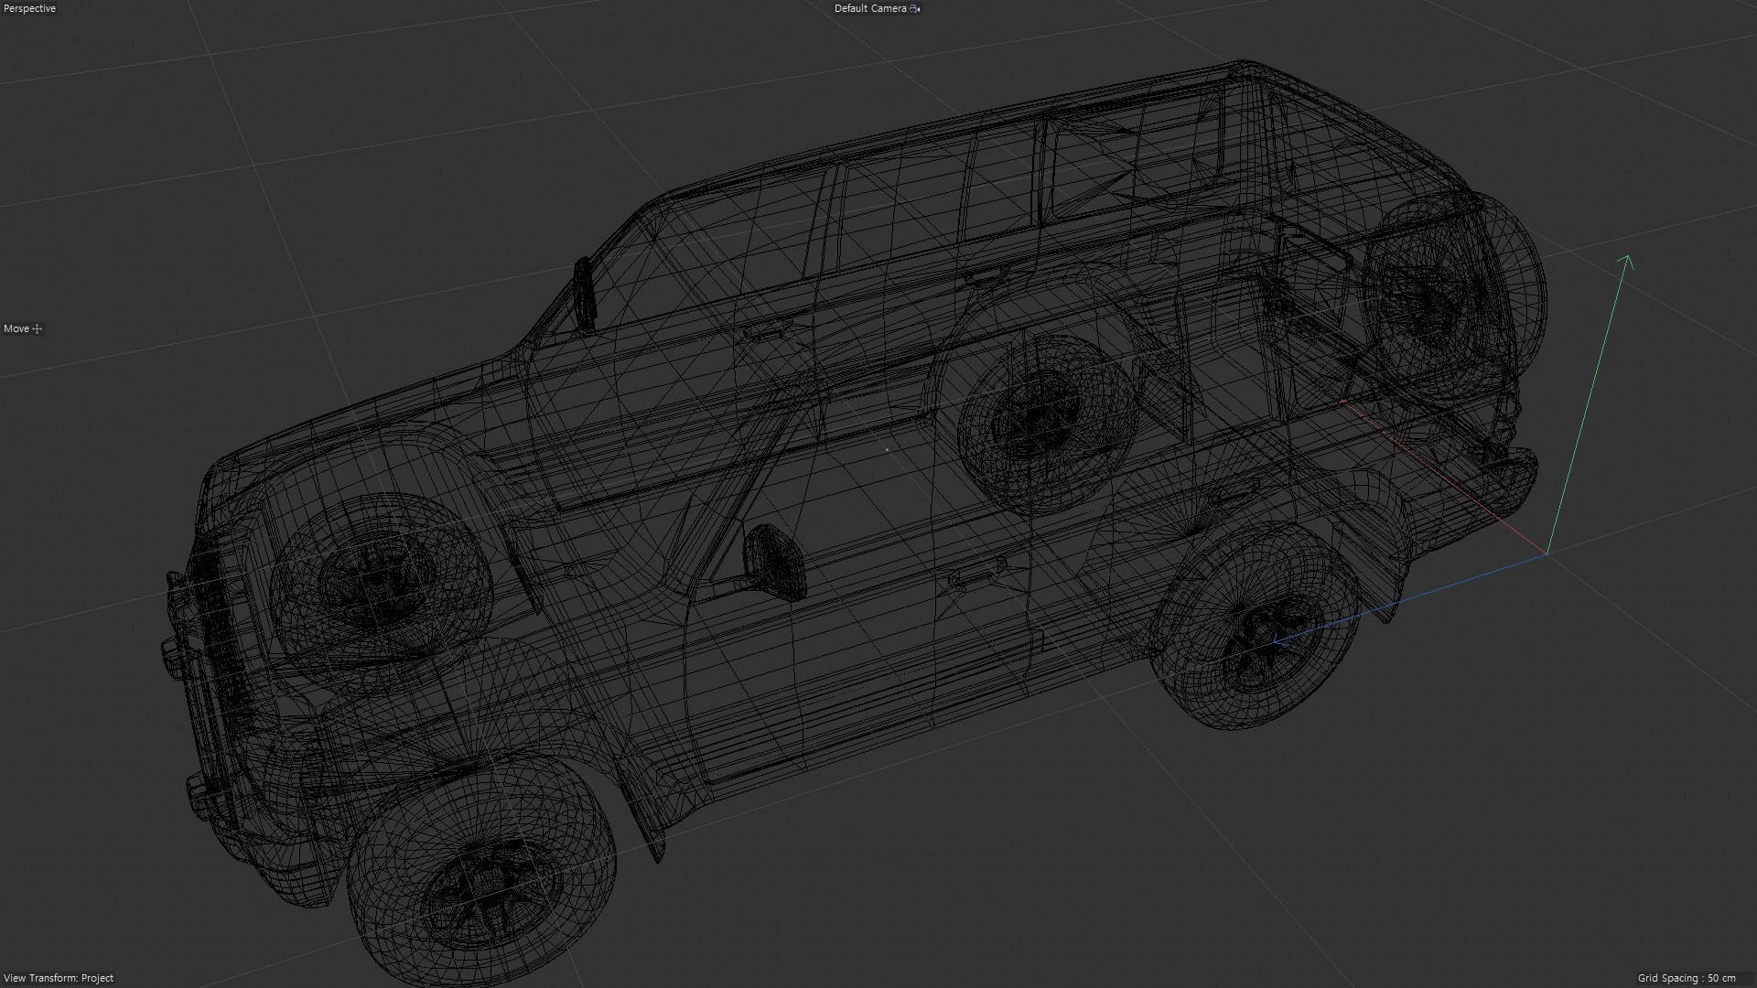Click the Move tool crosshair icon
Image resolution: width=1757 pixels, height=988 pixels.
pos(38,328)
